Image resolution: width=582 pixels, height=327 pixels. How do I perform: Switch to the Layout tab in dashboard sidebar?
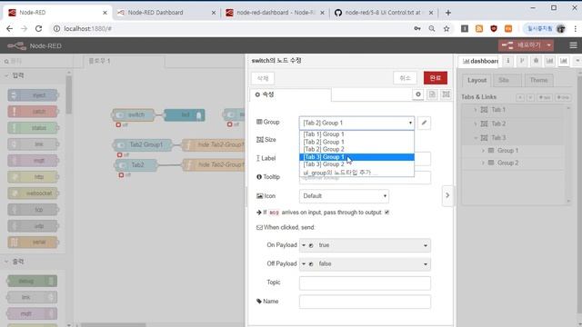pyautogui.click(x=477, y=80)
